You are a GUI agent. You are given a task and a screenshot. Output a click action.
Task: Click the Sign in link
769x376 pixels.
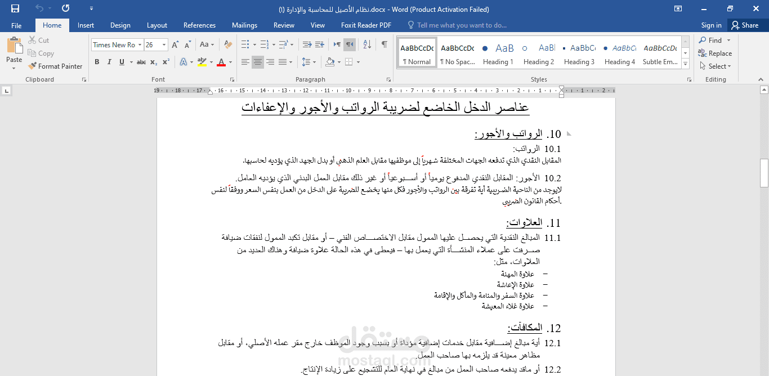(712, 25)
